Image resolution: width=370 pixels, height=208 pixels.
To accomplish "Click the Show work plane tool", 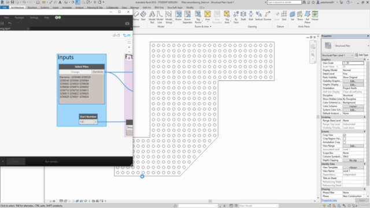I will point(300,16).
